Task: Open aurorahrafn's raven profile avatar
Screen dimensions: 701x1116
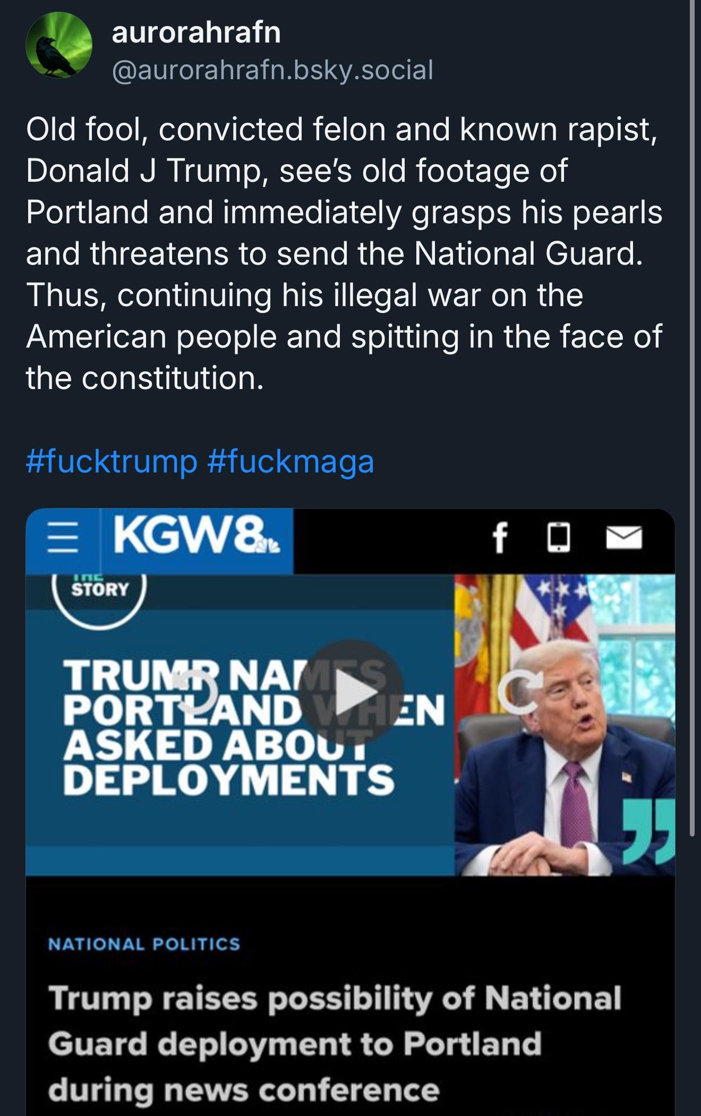Action: [x=59, y=45]
